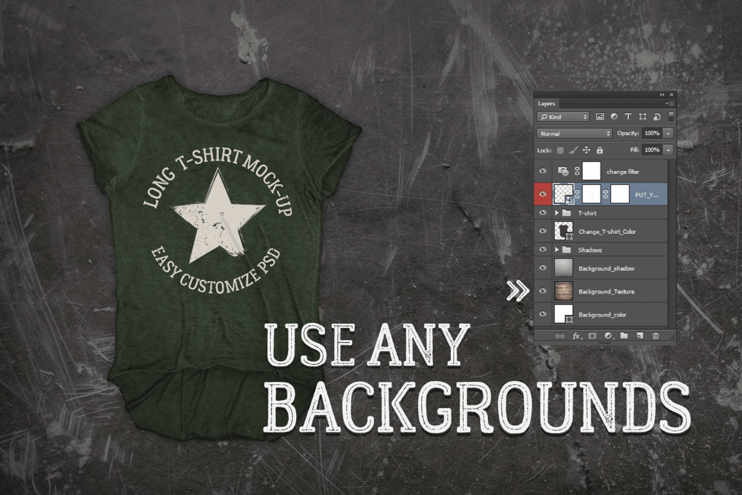Select the layer named change filter
This screenshot has width=742, height=495.
click(x=623, y=172)
